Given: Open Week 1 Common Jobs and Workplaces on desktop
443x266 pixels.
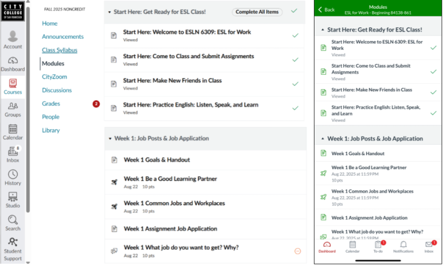Looking at the screenshot, I should pyautogui.click(x=174, y=203).
